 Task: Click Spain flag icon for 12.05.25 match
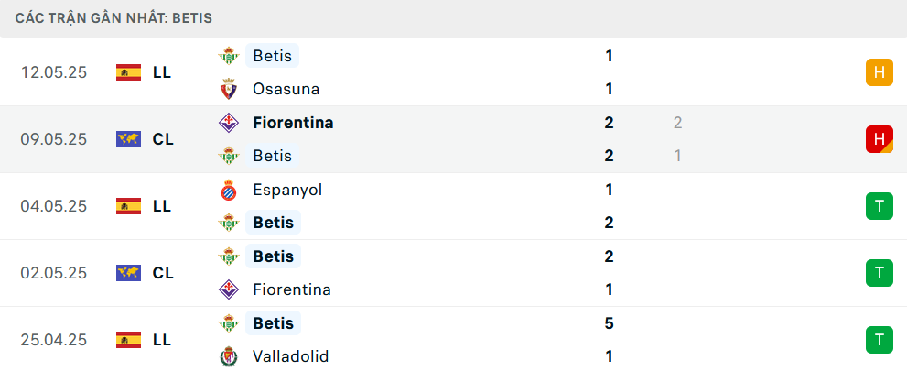pyautogui.click(x=128, y=72)
